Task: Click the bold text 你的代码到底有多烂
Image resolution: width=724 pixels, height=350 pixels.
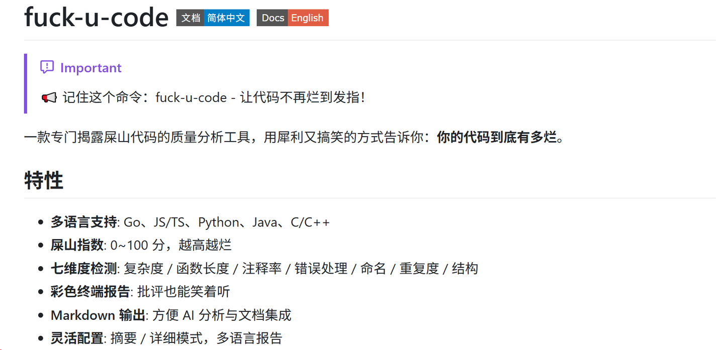Action: [x=496, y=137]
